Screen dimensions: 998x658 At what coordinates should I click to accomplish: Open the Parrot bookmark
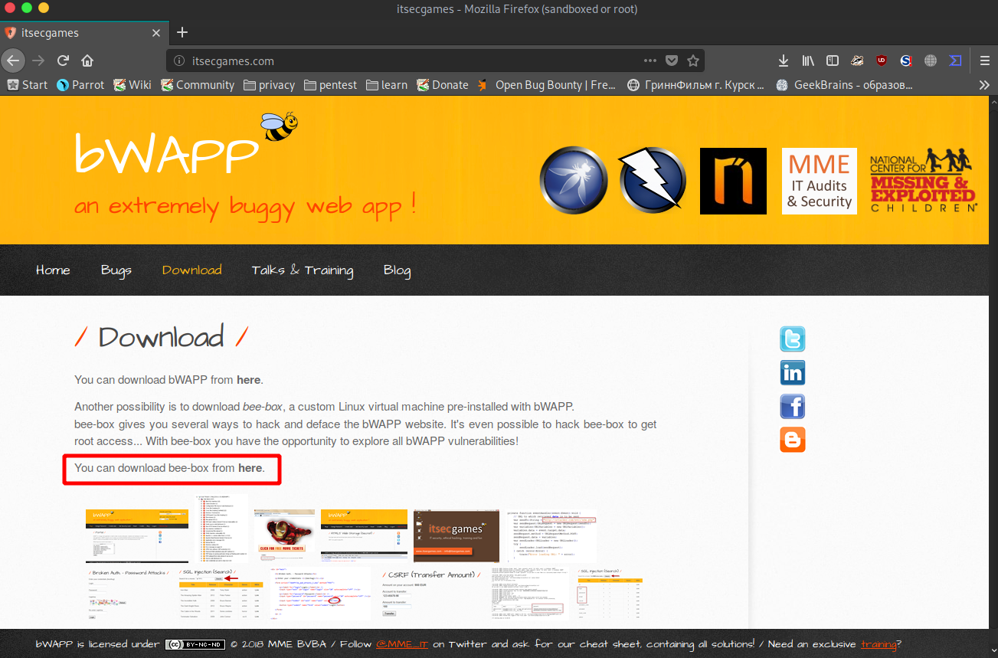coord(80,85)
